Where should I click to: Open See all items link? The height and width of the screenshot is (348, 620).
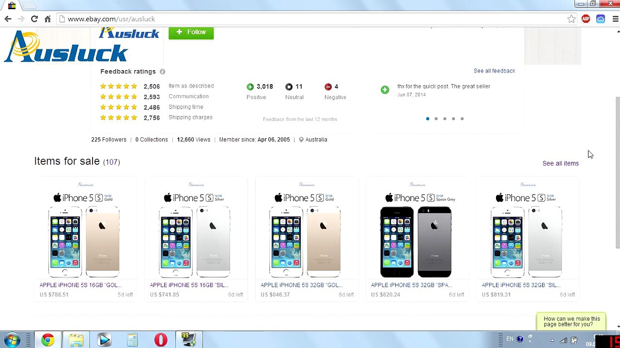pos(560,163)
